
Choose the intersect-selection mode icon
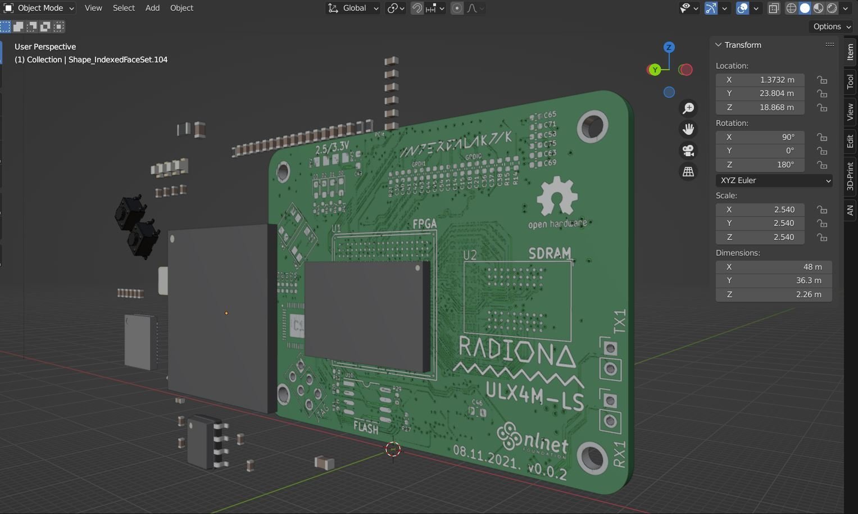[59, 26]
